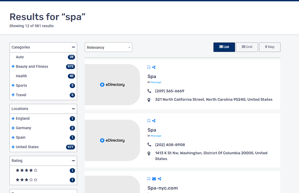Email the Spa-nyc.com listing
Image resolution: width=299 pixels, height=193 pixels.
[154, 179]
